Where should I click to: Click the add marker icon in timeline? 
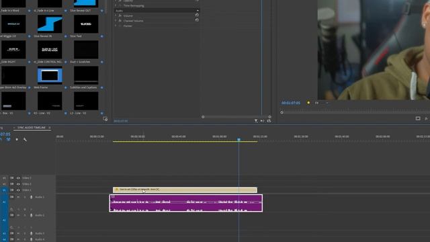(x=17, y=140)
